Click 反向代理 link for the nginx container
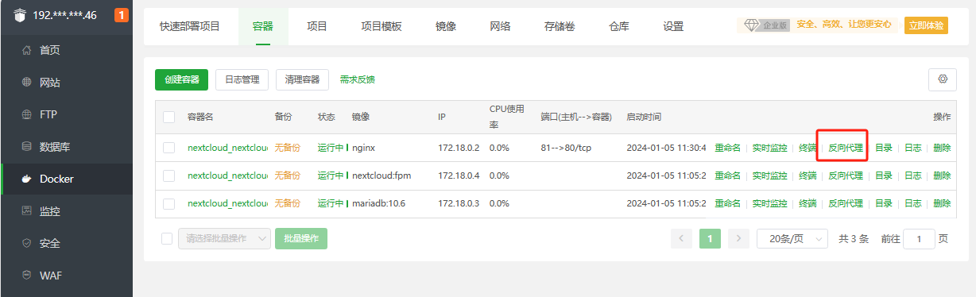 (x=845, y=148)
